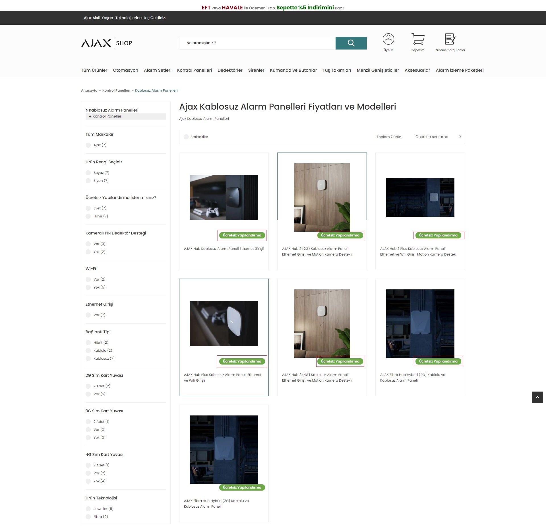Click the Ücretsiz Yapılandırma badge on Hub 2 Plus
The height and width of the screenshot is (529, 546).
click(x=438, y=235)
